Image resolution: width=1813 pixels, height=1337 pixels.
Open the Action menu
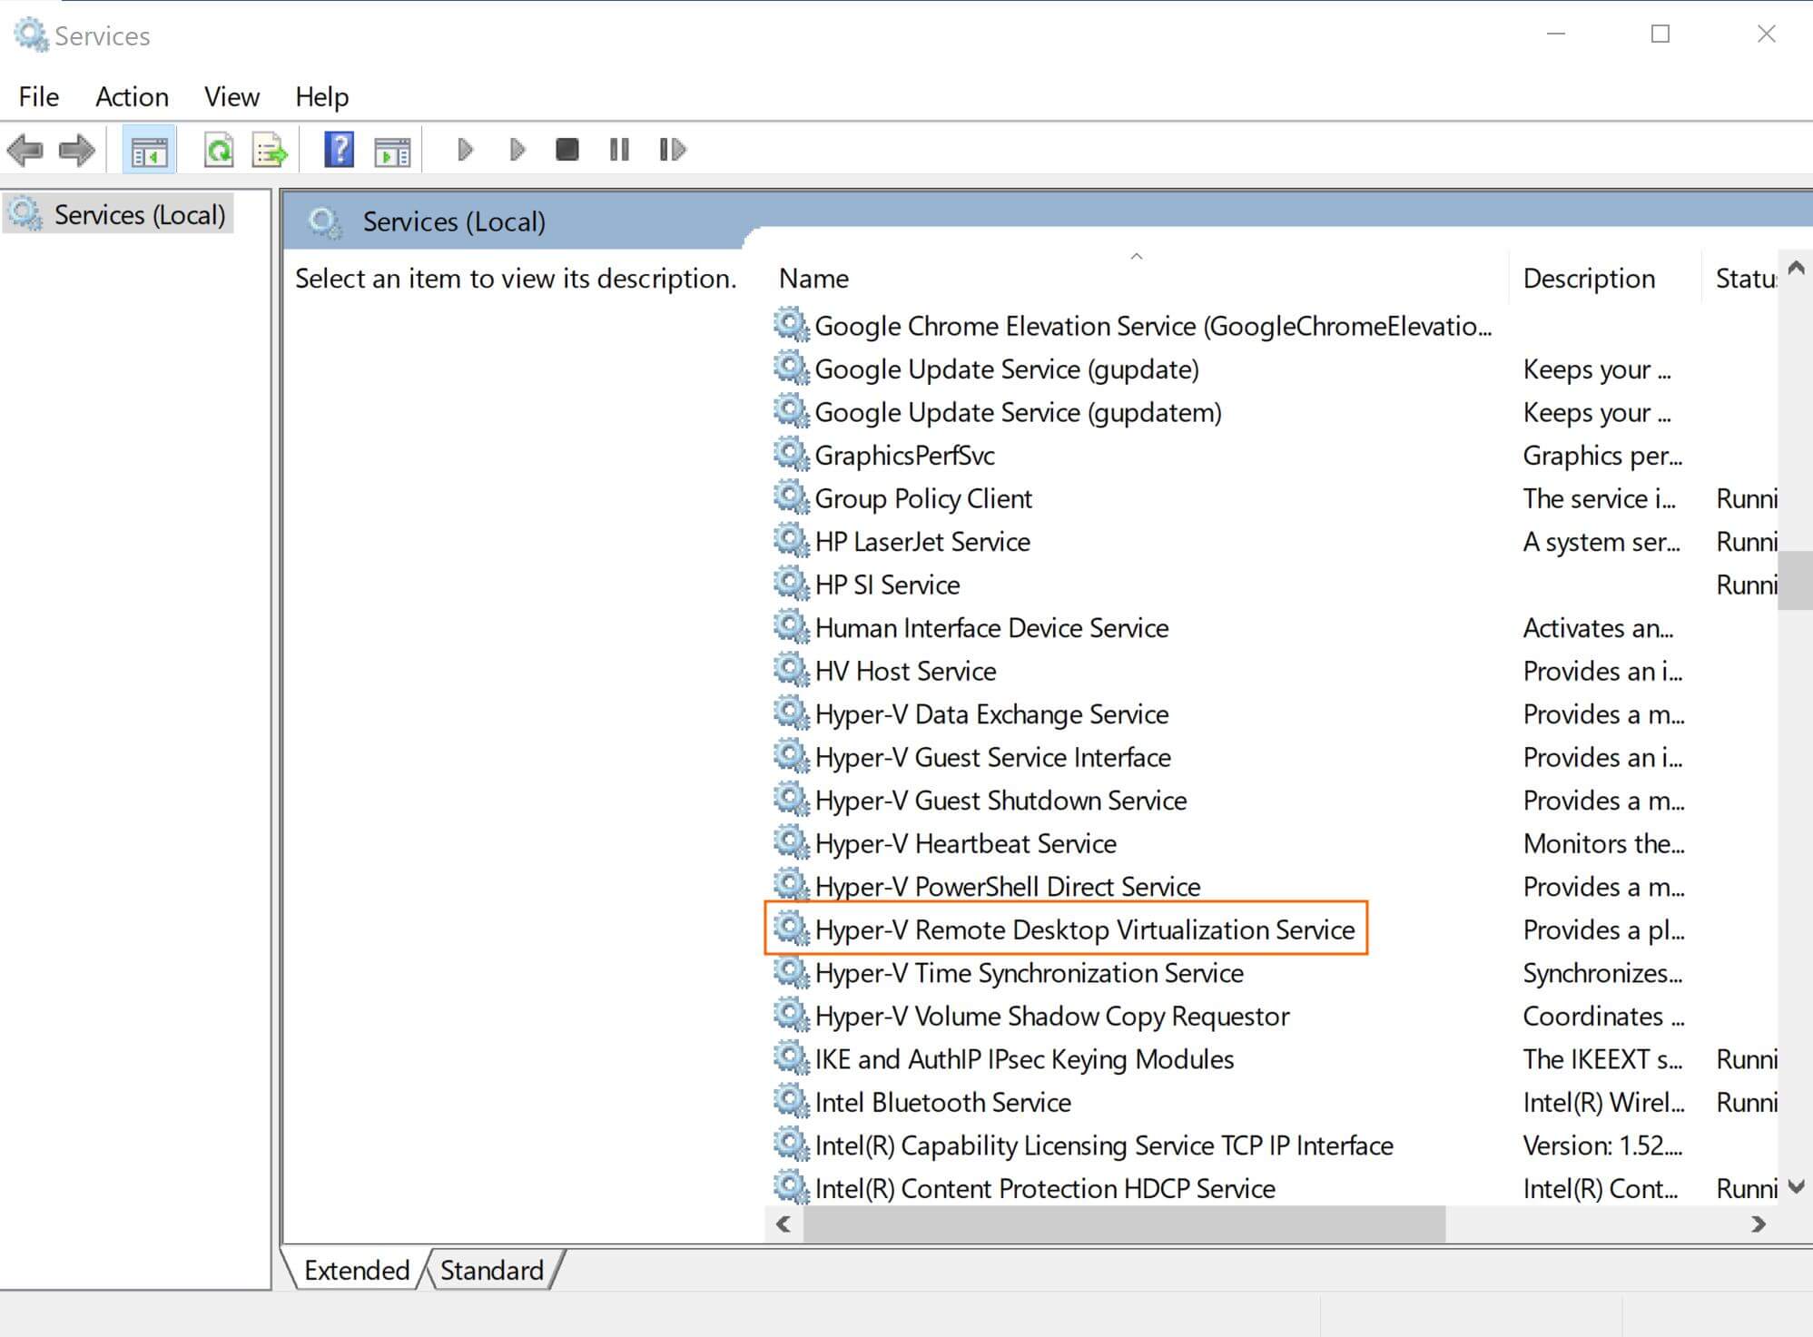(x=132, y=96)
